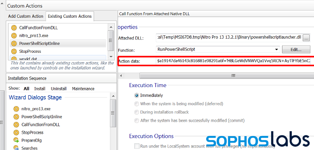Click the wpxkf.dat gear icon in custom actions list
The height and width of the screenshot is (150, 314).
(x=14, y=59)
